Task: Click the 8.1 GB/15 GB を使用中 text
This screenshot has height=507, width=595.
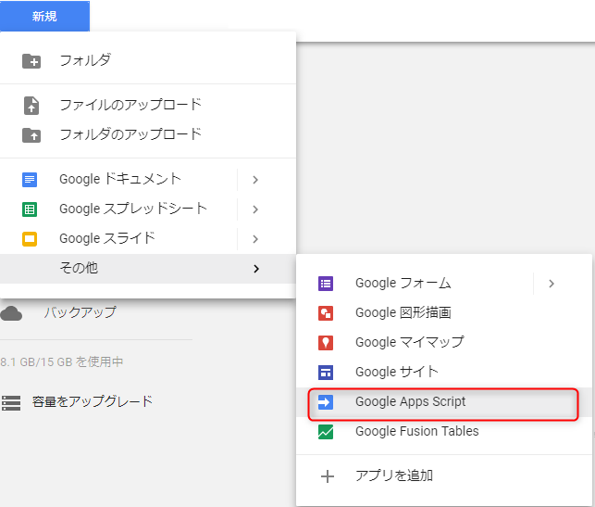Action: coord(62,361)
